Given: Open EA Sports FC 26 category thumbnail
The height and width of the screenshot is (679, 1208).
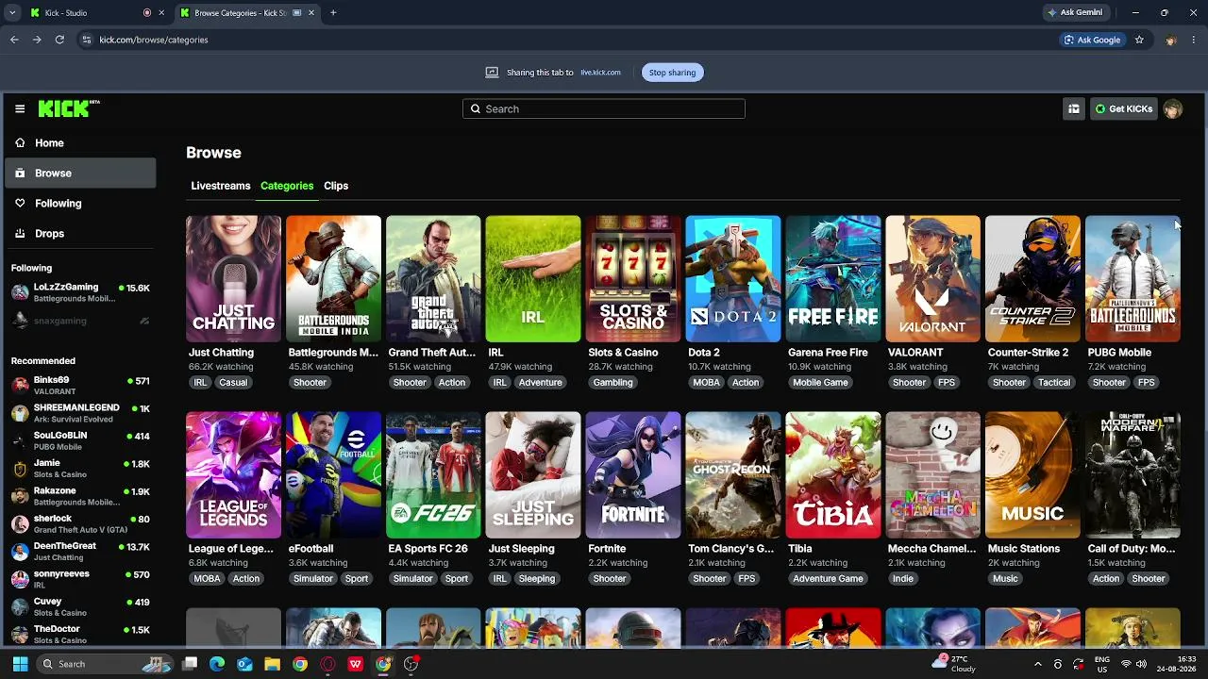Looking at the screenshot, I should (433, 474).
